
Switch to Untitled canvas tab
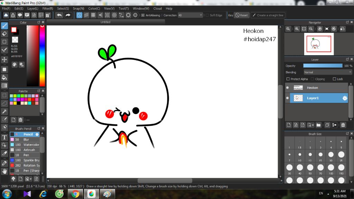tap(106, 22)
